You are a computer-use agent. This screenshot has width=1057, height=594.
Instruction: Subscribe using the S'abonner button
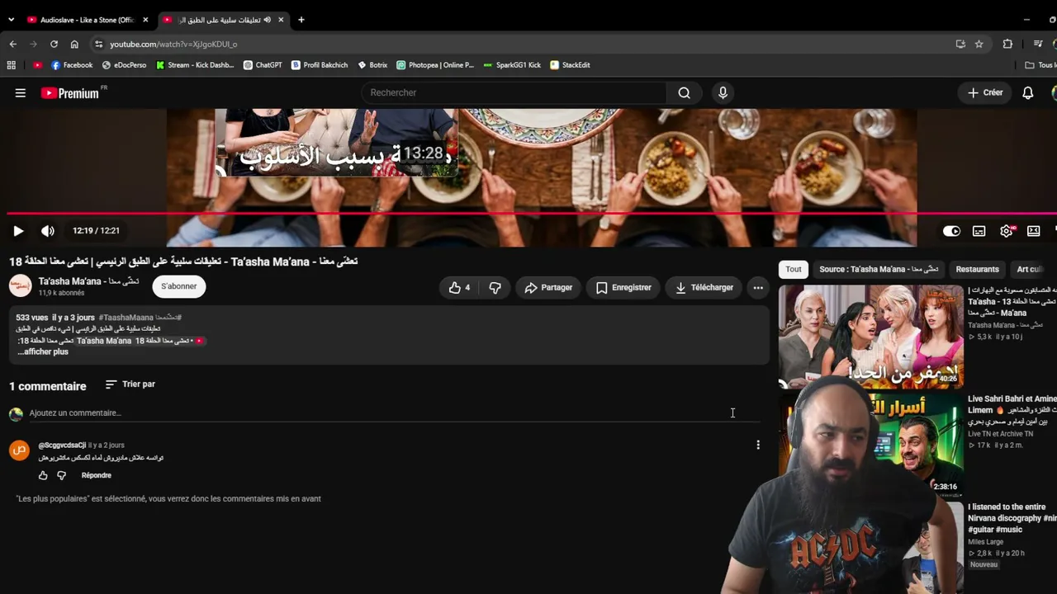(x=179, y=286)
